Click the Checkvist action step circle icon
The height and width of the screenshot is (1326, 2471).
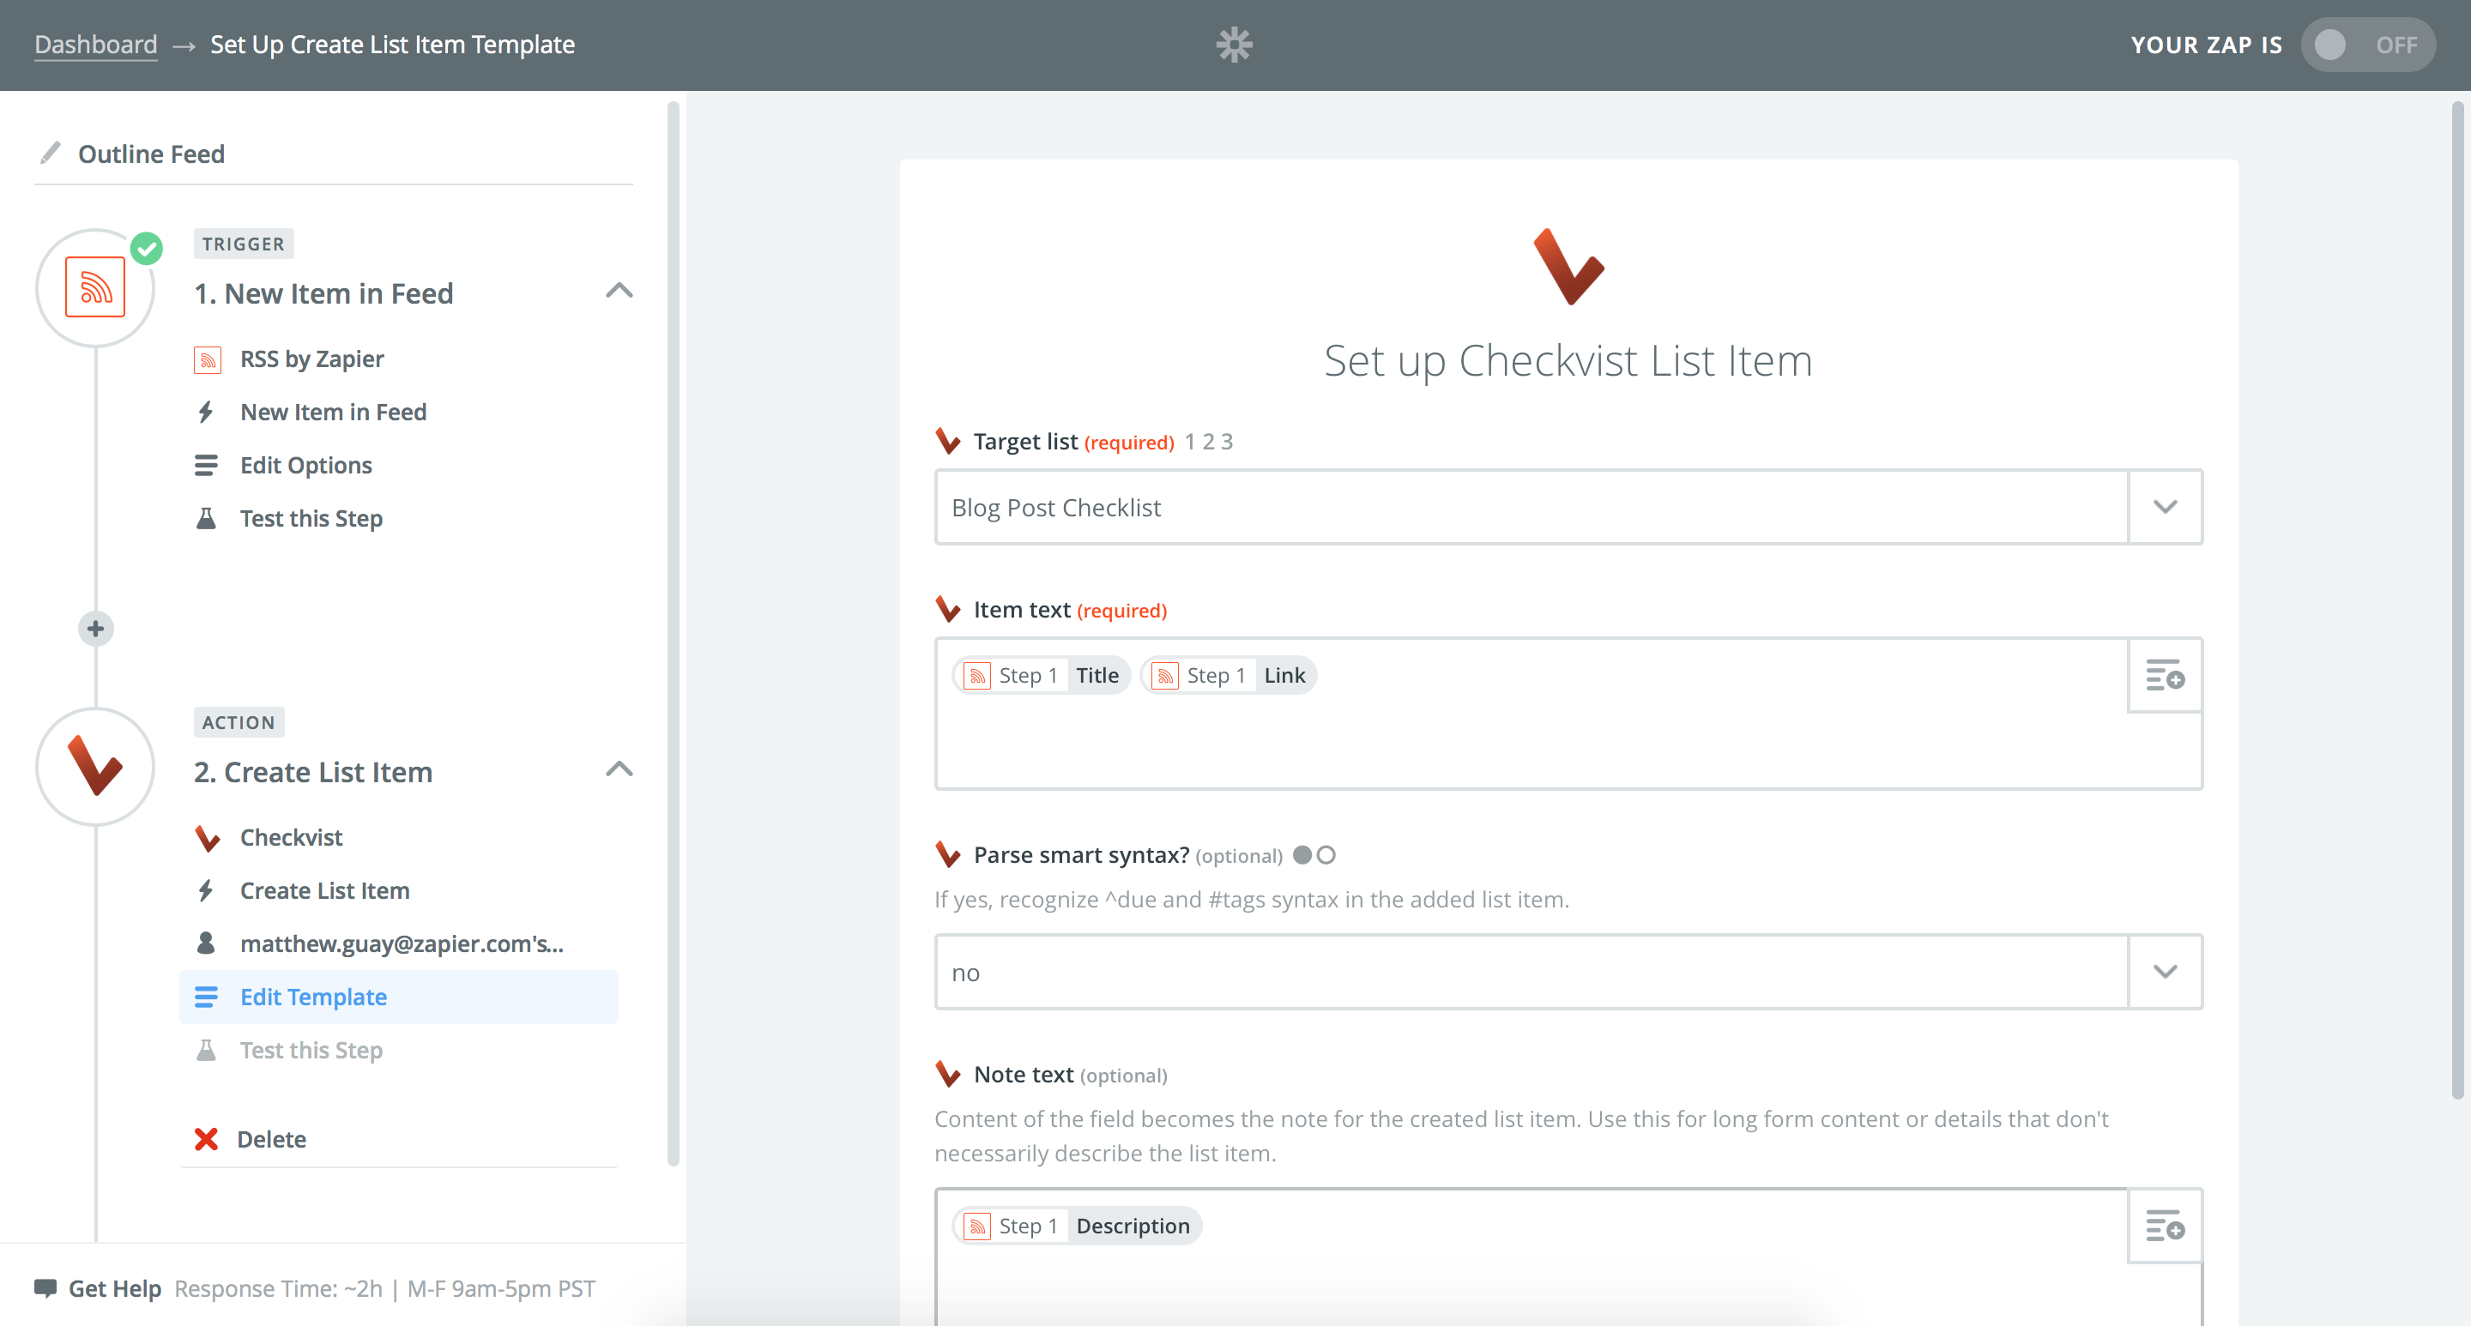[95, 767]
